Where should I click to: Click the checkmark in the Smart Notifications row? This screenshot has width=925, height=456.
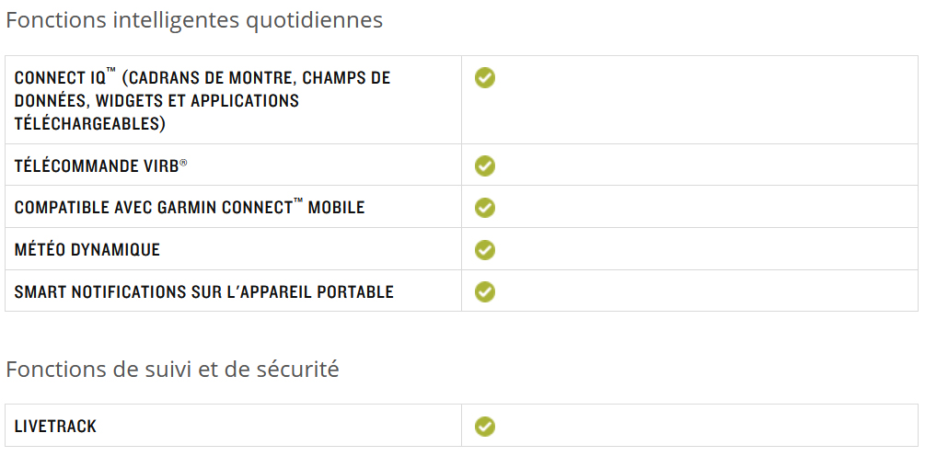(x=485, y=292)
